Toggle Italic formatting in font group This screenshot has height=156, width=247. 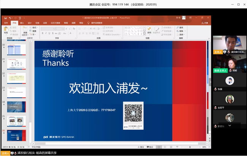(x=46, y=33)
